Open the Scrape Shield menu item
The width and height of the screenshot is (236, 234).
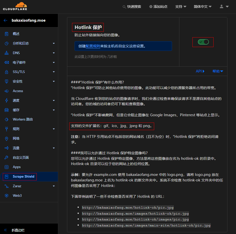click(23, 177)
